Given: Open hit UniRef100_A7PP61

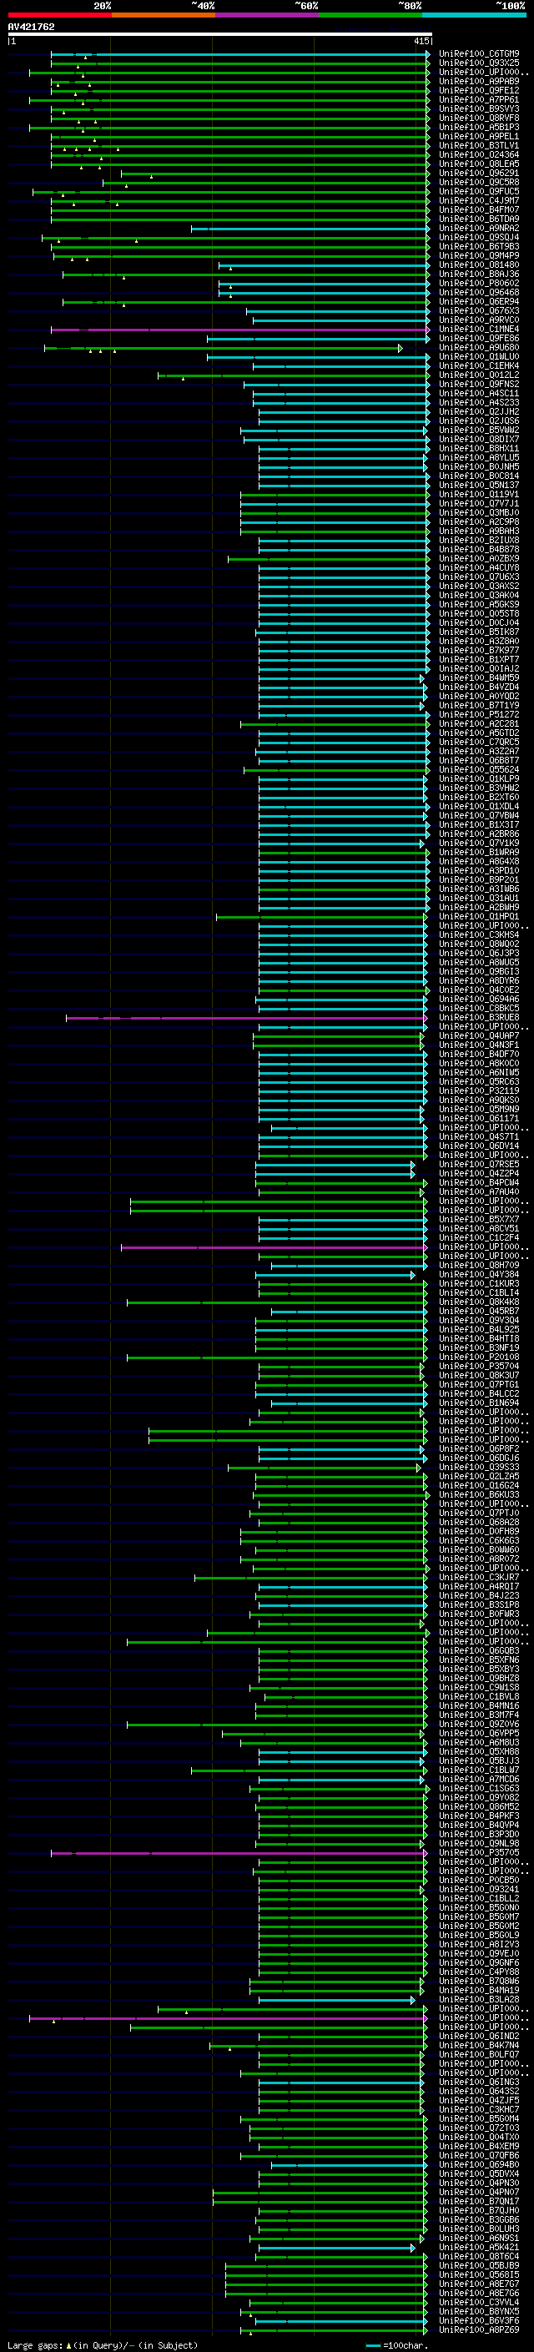Looking at the screenshot, I should [x=479, y=99].
